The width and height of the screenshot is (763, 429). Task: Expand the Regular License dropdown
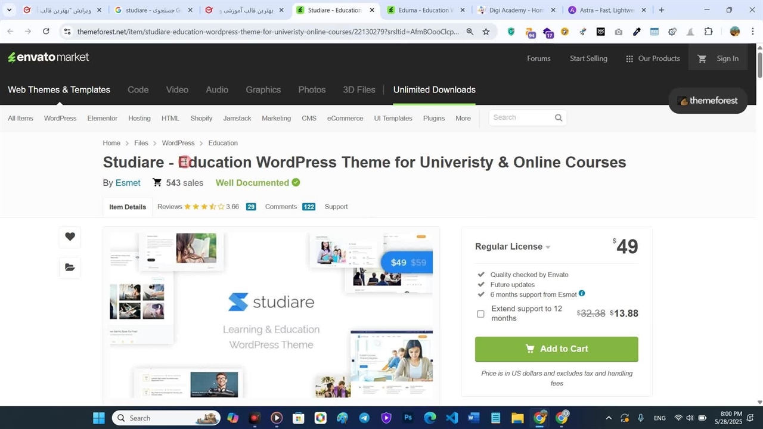(548, 247)
